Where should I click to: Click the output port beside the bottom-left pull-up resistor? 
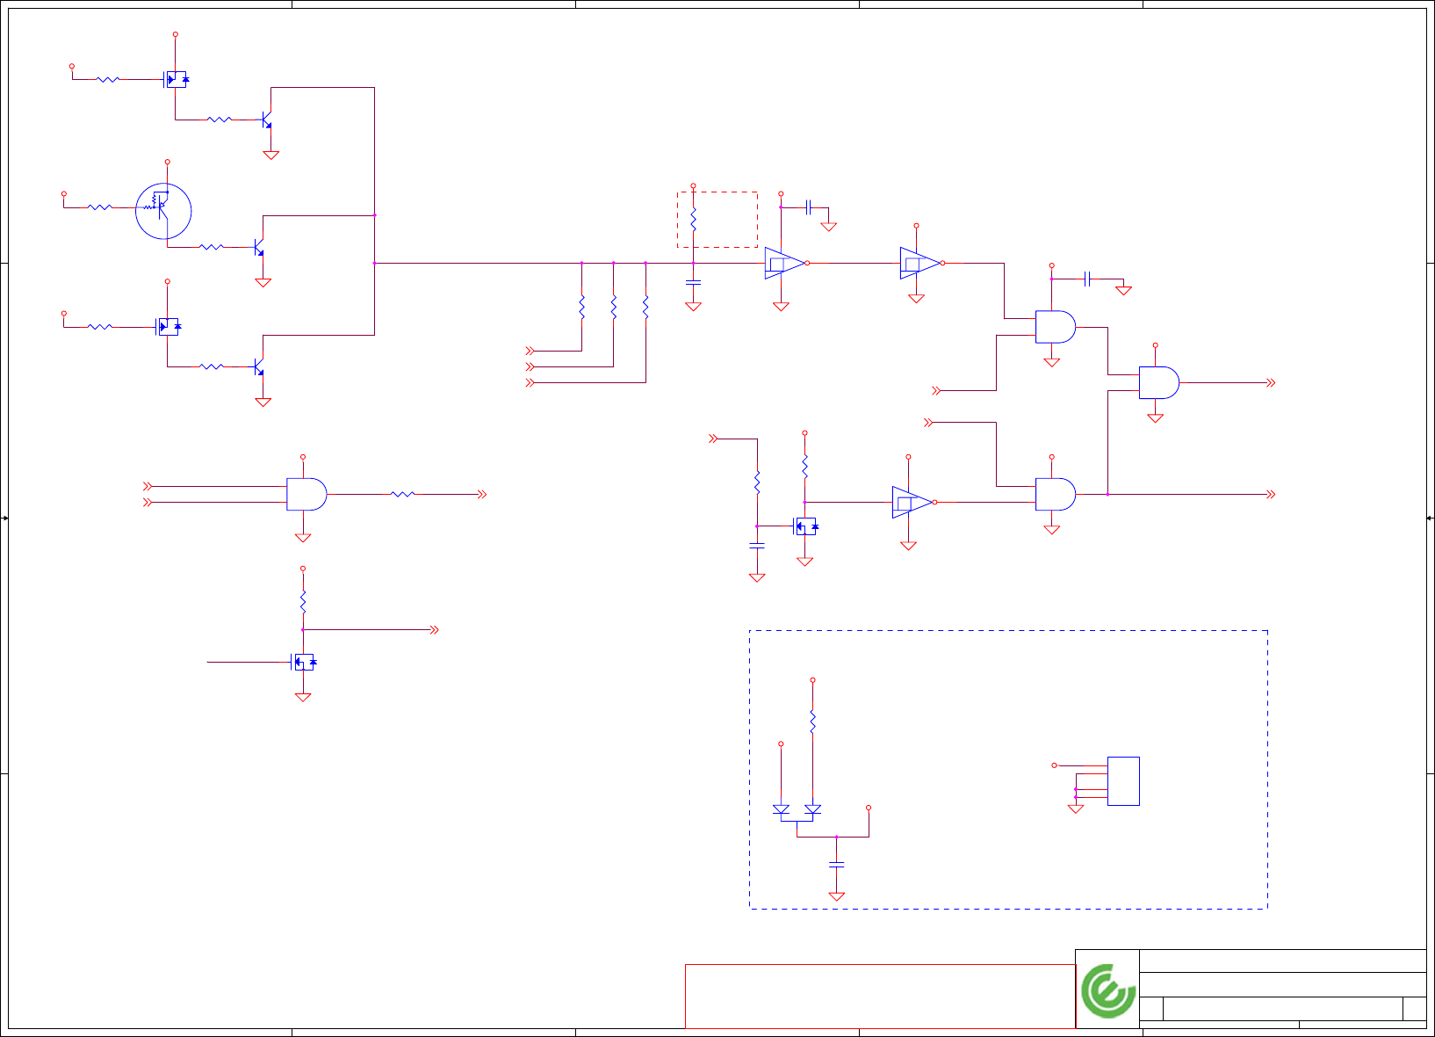pos(434,630)
